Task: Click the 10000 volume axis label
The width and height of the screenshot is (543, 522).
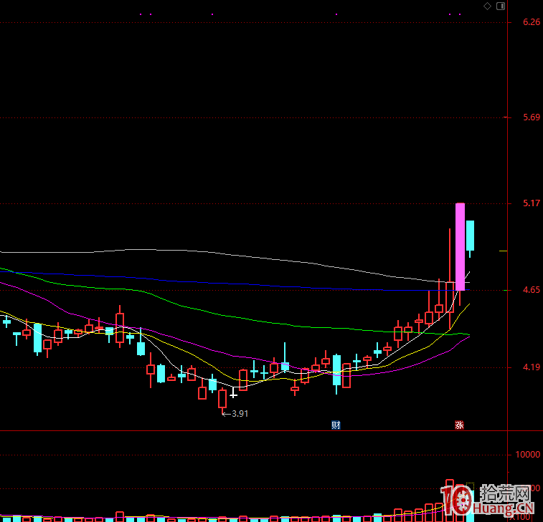Action: click(527, 455)
